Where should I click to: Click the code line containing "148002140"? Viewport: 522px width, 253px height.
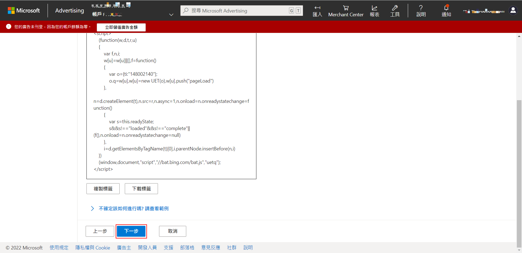click(133, 74)
